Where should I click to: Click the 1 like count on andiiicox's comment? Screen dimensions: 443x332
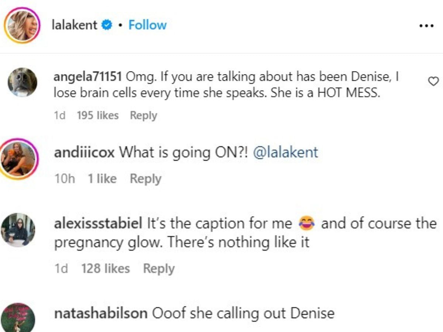point(102,179)
